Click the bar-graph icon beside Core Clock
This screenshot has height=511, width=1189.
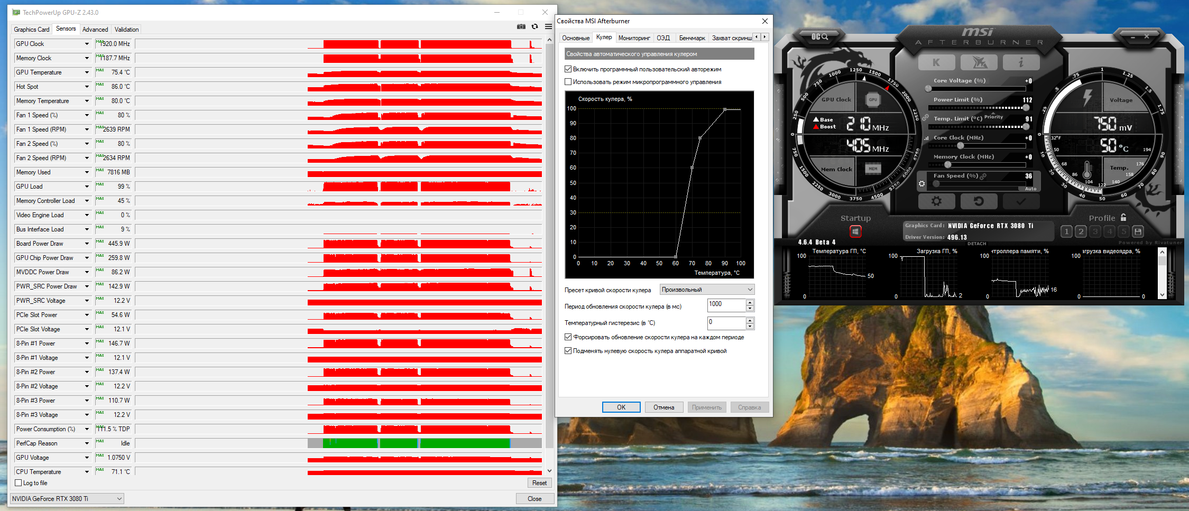(x=926, y=138)
